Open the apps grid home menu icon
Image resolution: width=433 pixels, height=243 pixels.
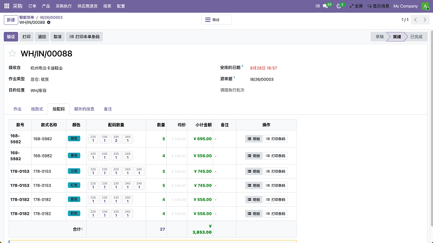[6, 6]
